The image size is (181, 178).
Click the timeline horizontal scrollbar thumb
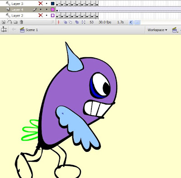137,23
